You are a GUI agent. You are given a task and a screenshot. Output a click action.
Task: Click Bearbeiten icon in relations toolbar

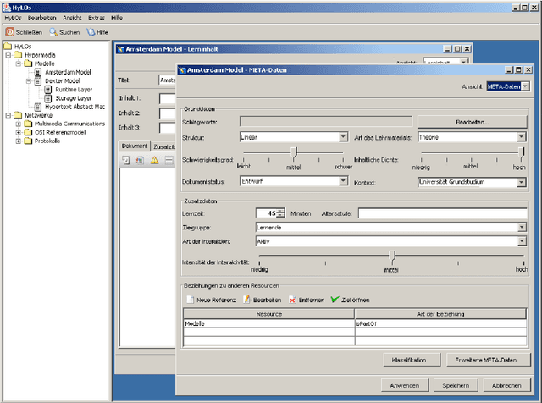pos(246,300)
